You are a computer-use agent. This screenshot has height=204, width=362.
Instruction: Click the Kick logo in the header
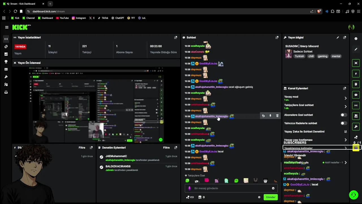[x=21, y=27]
